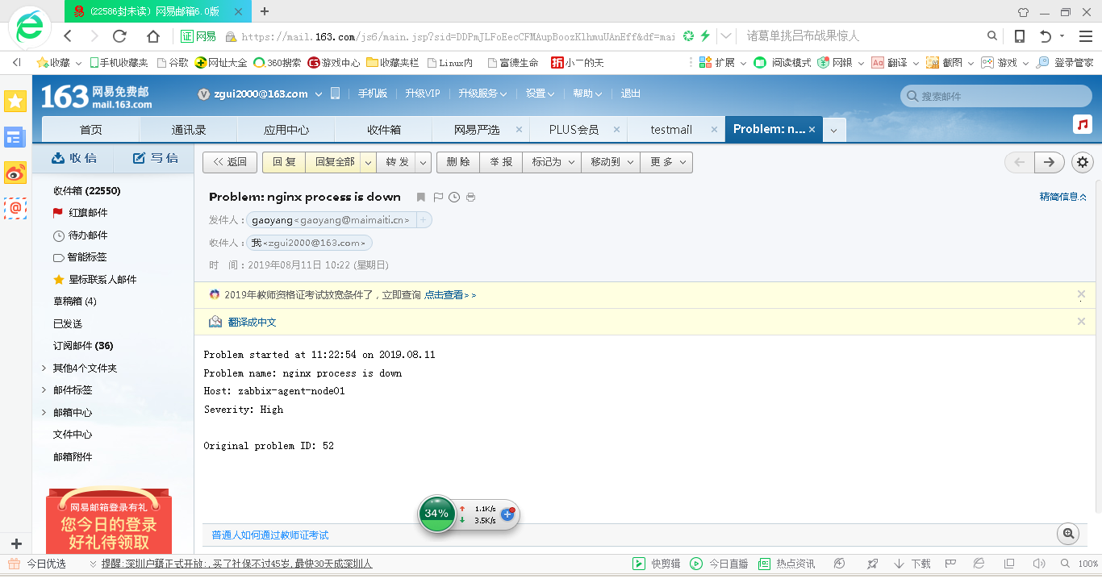Image resolution: width=1102 pixels, height=587 pixels.
Task: Click the 翻译成中文 link
Action: click(x=252, y=322)
